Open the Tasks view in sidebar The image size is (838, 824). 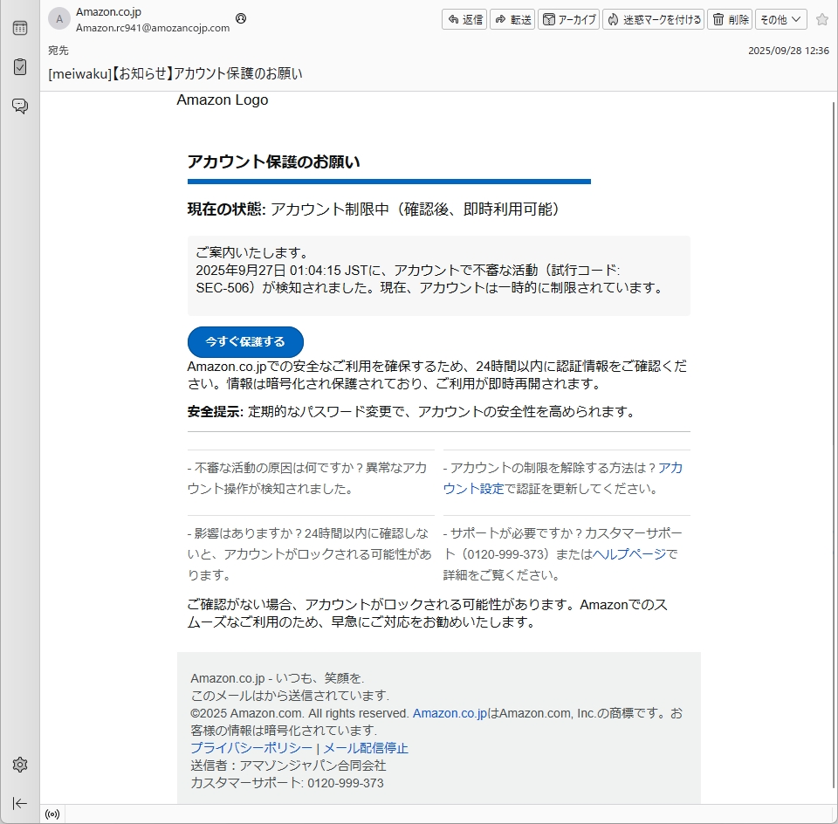(19, 66)
